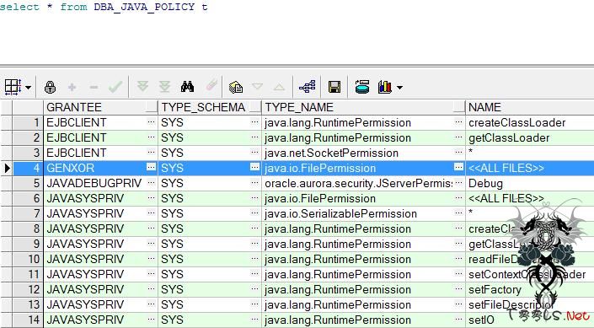Toggle the Edit data padlock icon
Image resolution: width=594 pixels, height=328 pixels.
[x=50, y=87]
